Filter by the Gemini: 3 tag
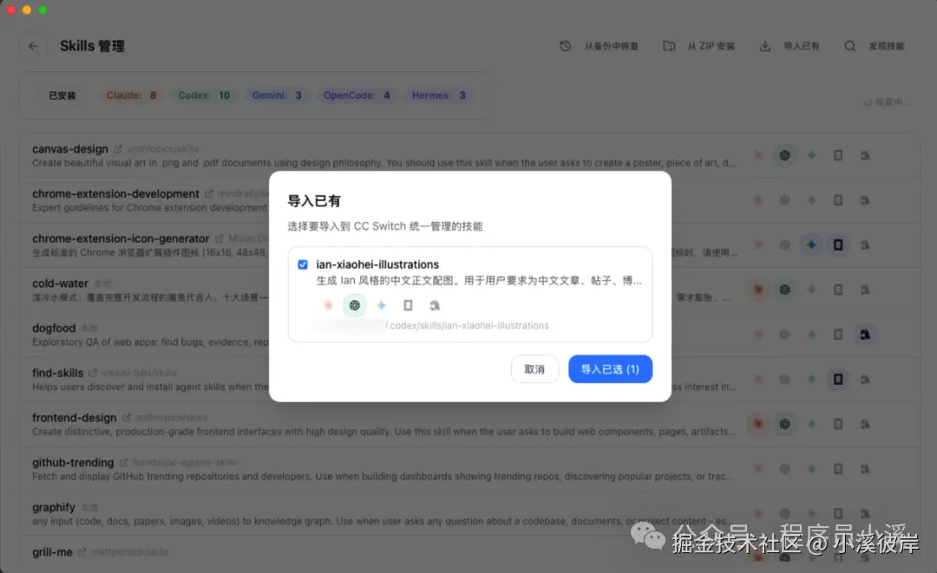 click(277, 95)
